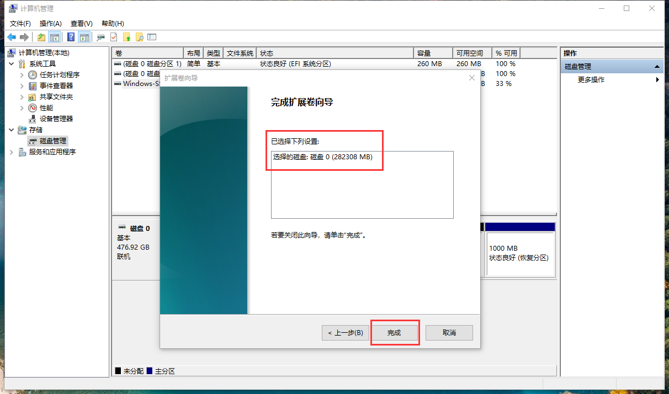The width and height of the screenshot is (669, 394).
Task: Open the 操作(A) menu
Action: pos(51,23)
